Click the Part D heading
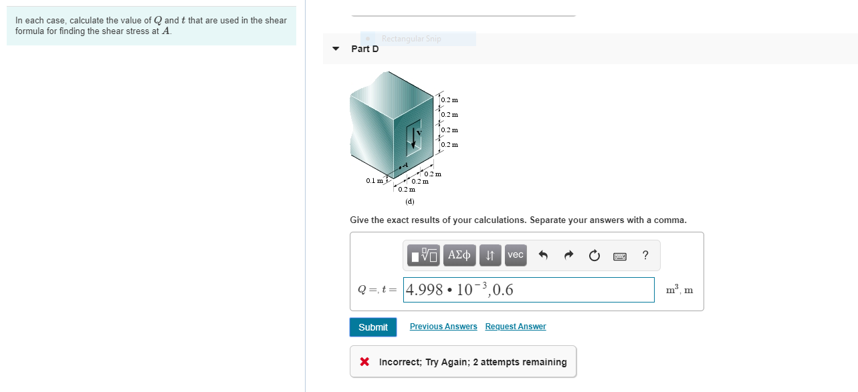 (364, 49)
